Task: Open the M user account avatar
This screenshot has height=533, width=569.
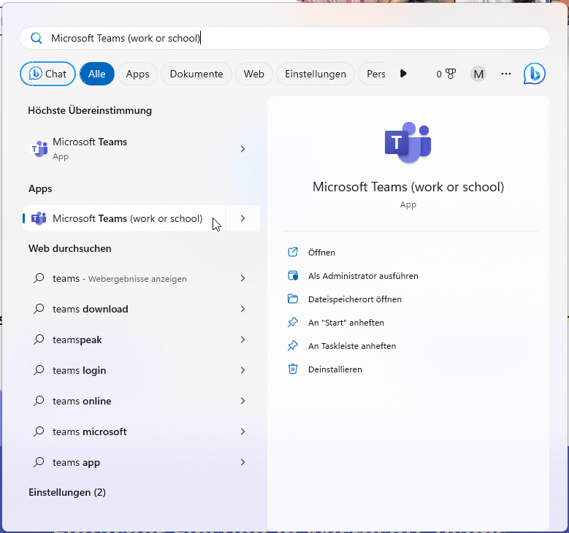Action: [x=478, y=74]
